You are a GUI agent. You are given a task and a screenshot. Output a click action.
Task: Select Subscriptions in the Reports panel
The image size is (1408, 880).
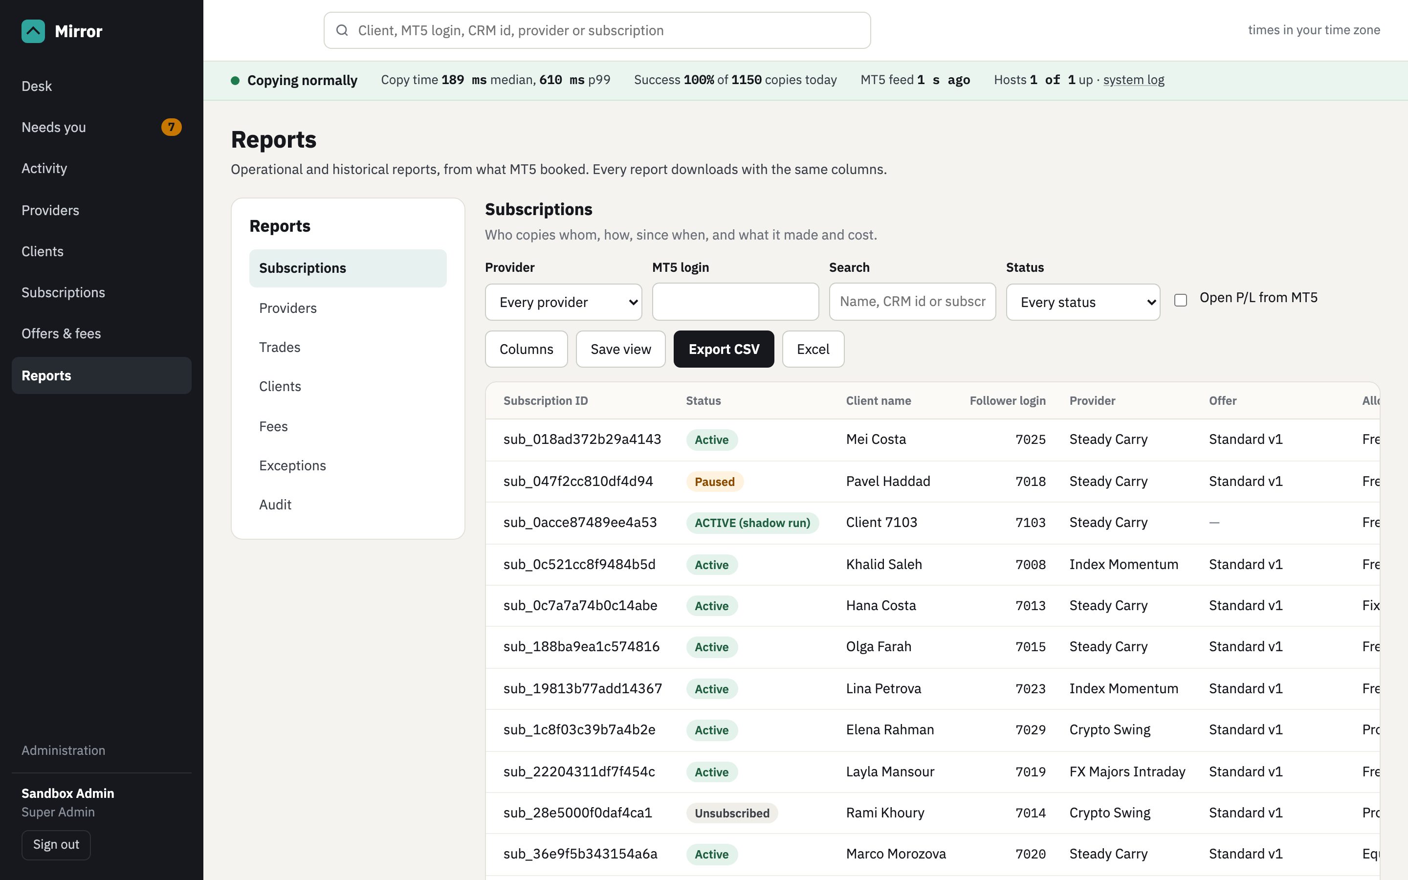tap(347, 268)
